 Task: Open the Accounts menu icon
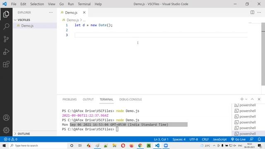point(6,118)
